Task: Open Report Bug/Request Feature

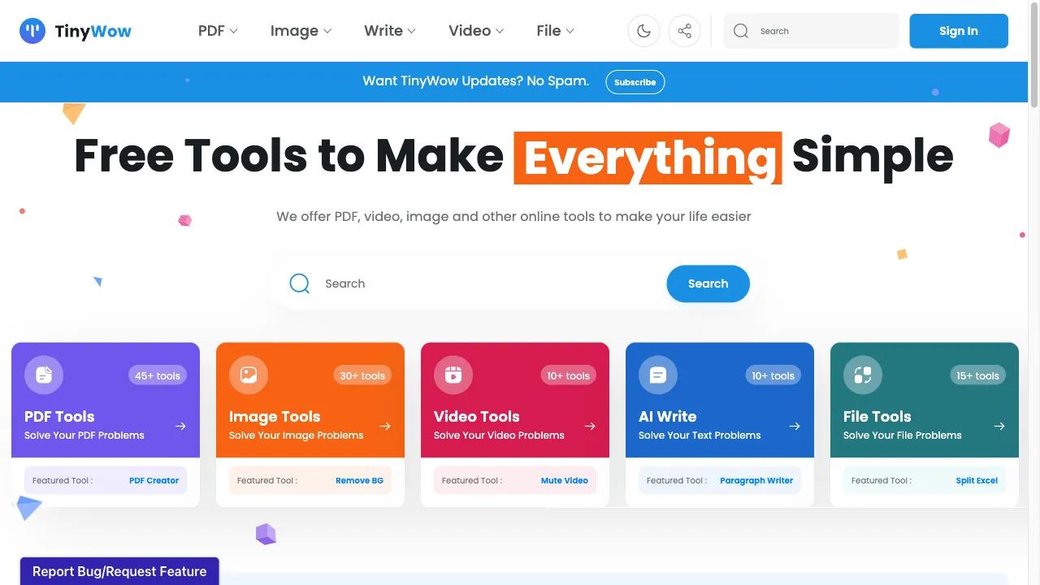Action: tap(119, 571)
